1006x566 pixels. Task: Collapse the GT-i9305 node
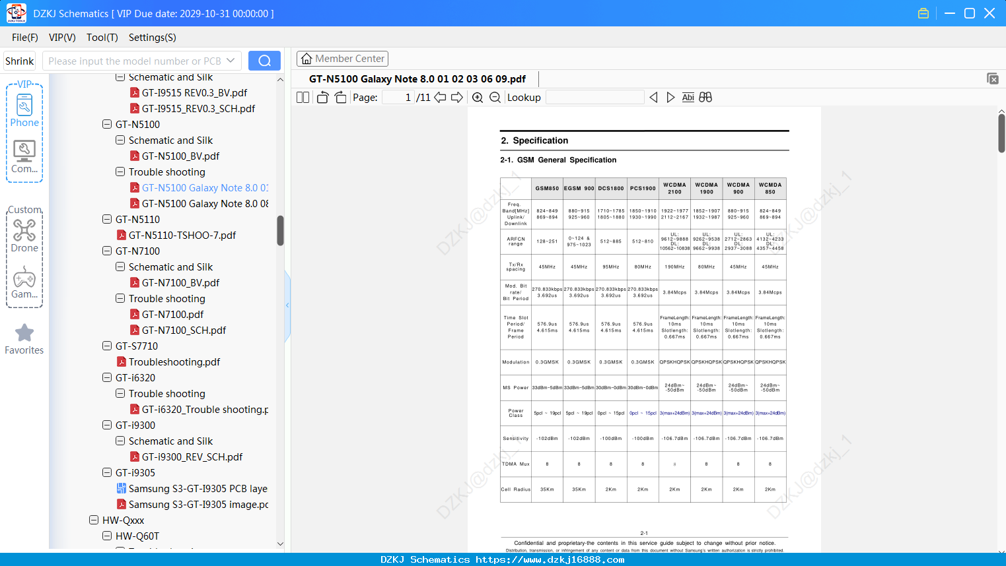coord(107,472)
